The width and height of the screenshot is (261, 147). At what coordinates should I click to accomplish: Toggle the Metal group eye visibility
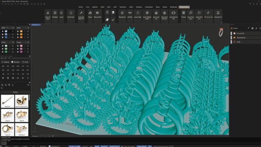13,28
